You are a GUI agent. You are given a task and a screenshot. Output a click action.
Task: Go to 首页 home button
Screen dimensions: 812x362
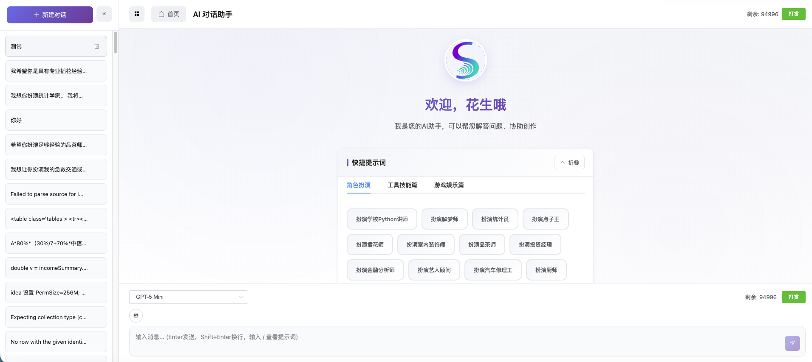click(x=169, y=14)
